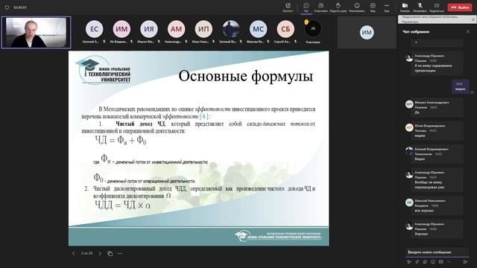Select participant avatar ИП
477x268 pixels.
(x=203, y=29)
